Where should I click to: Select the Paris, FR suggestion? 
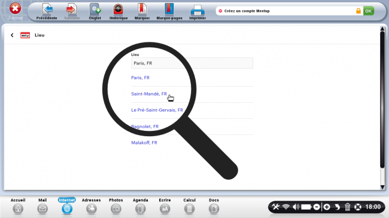[141, 78]
